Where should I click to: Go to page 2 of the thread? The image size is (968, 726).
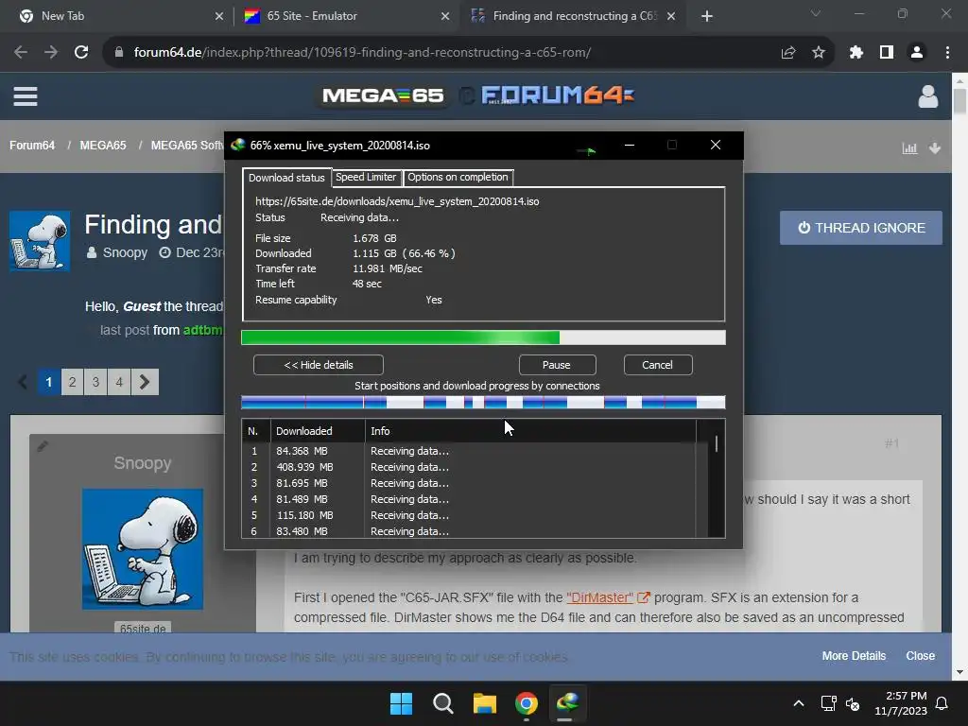pos(72,382)
